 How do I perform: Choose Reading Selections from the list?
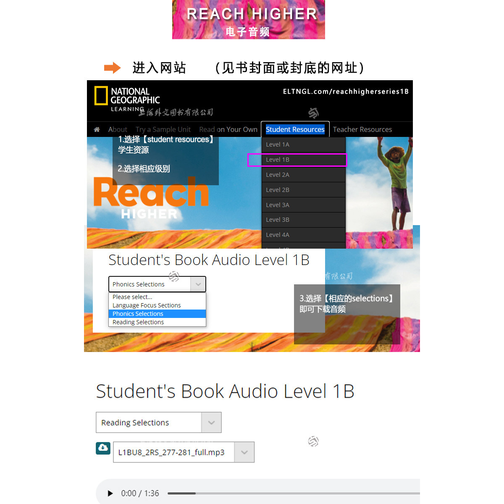pyautogui.click(x=157, y=322)
